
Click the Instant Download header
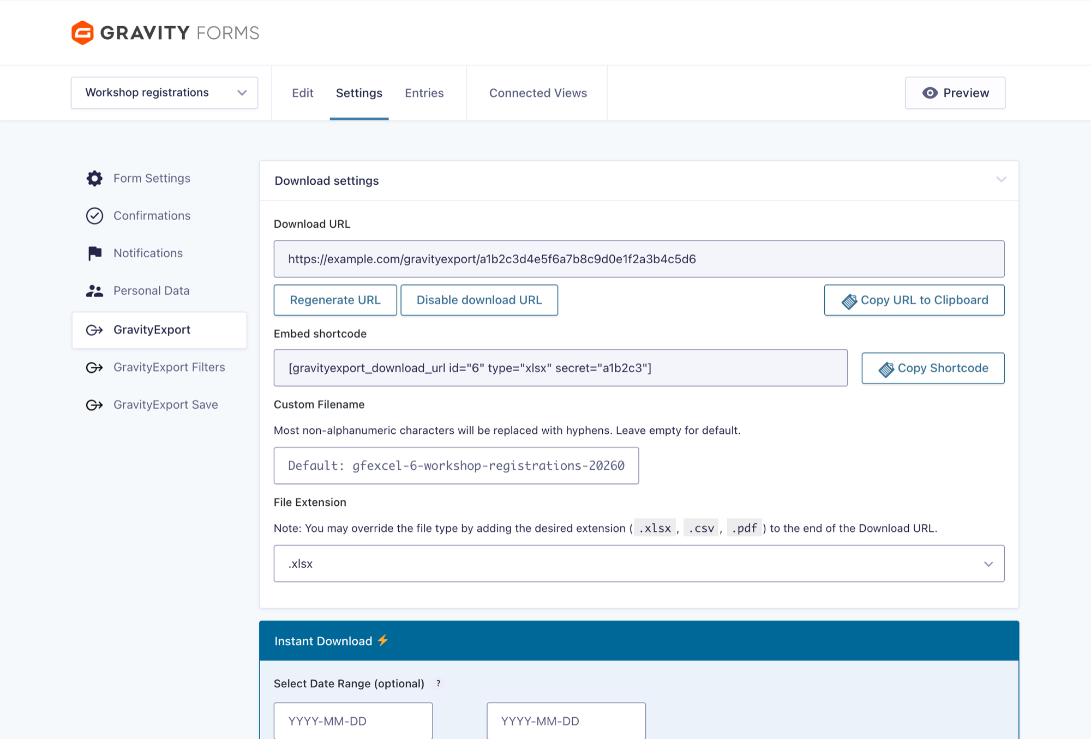[639, 641]
